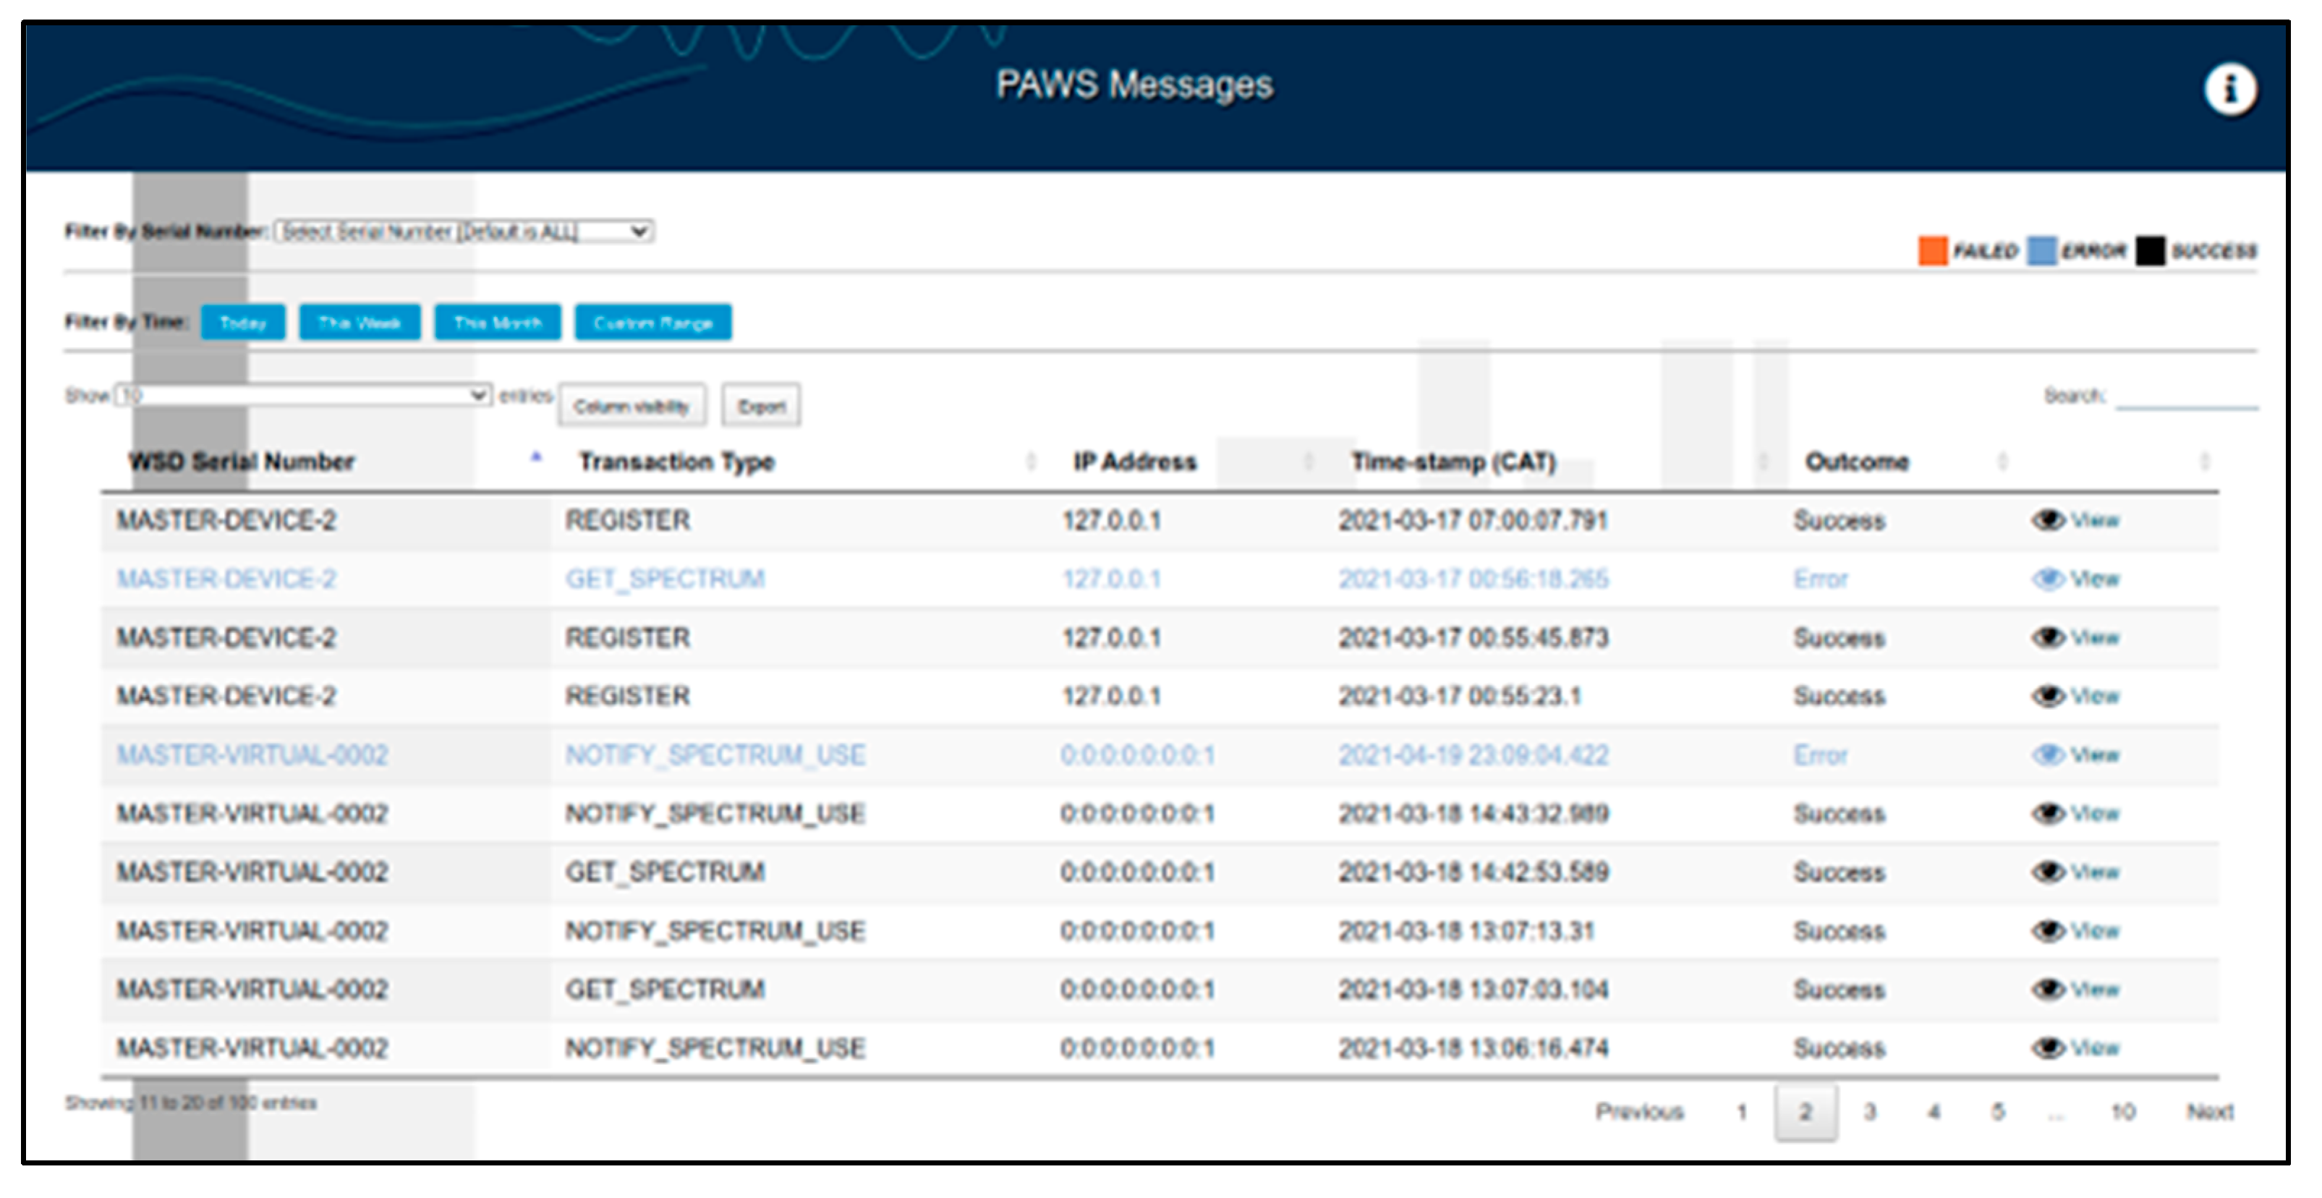Sort by WSD Serial Number column
The image size is (2322, 1198).
click(243, 462)
